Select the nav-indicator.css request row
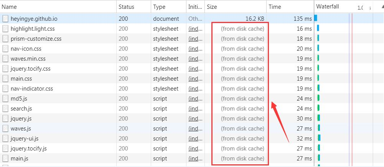384x167 pixels. pyautogui.click(x=157, y=89)
